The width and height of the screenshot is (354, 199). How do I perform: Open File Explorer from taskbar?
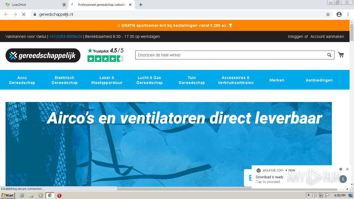[x=31, y=195]
